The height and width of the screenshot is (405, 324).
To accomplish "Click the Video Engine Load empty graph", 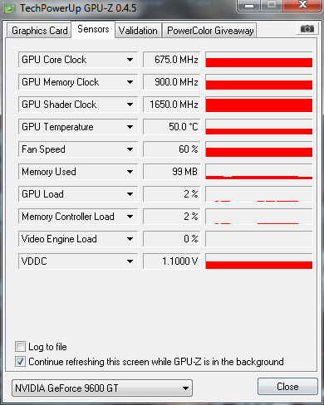I will 259,239.
